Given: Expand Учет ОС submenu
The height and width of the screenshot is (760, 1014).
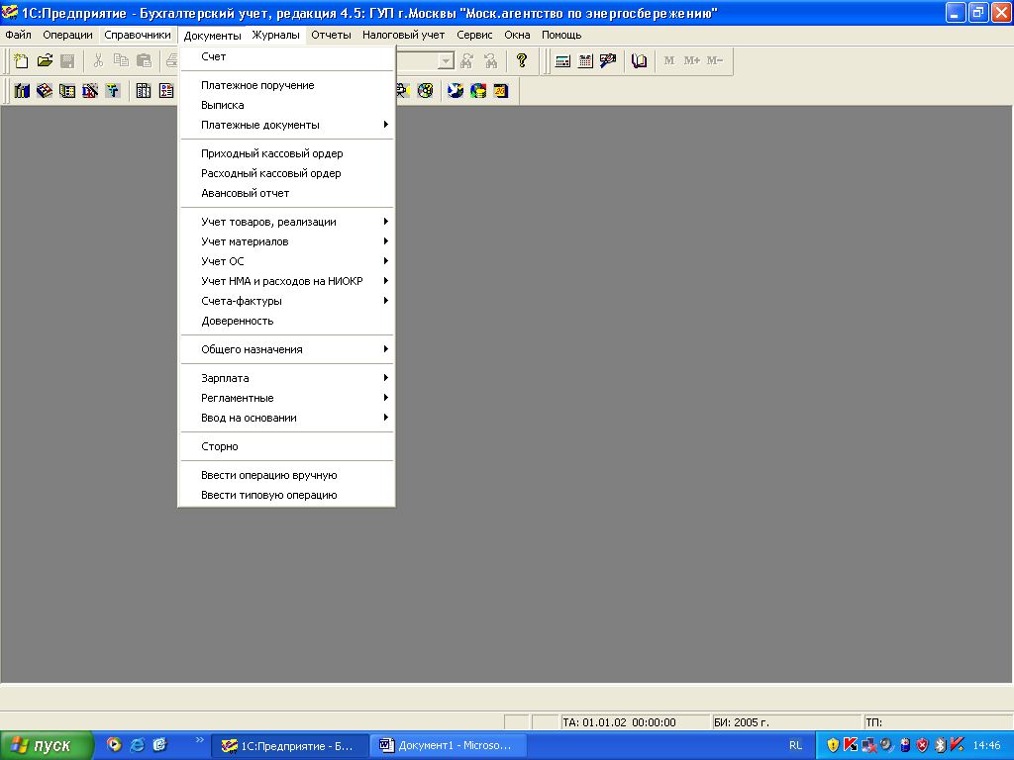Looking at the screenshot, I should tap(286, 261).
